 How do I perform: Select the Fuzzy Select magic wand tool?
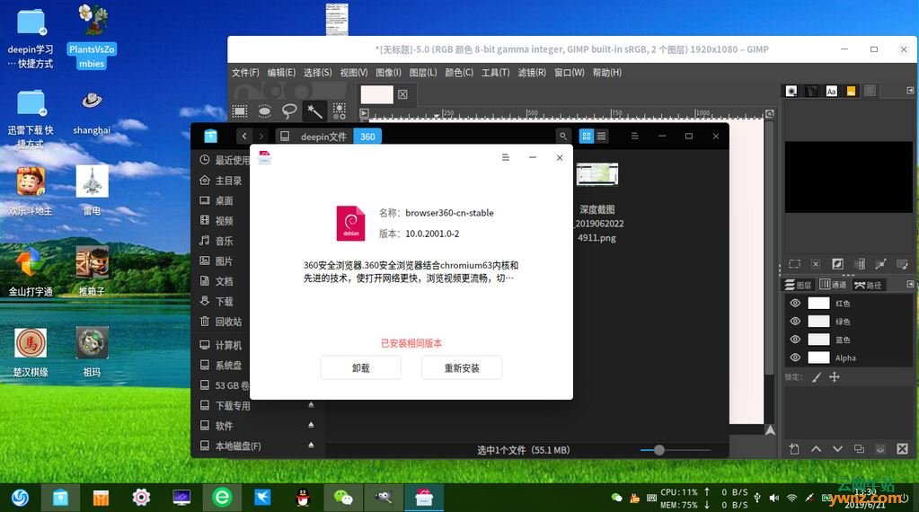pos(314,110)
